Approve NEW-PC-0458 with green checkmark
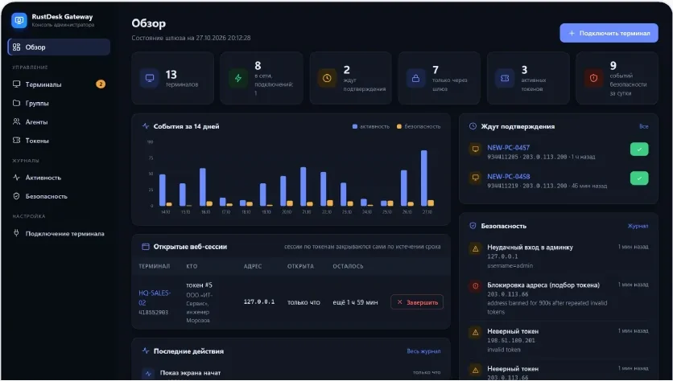 click(639, 178)
